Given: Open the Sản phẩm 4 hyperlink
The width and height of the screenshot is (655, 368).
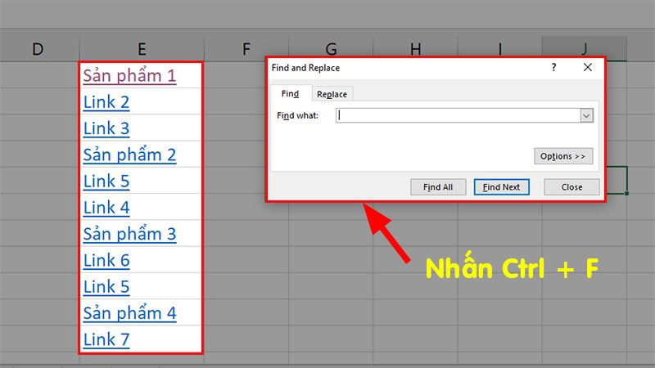Looking at the screenshot, I should point(129,312).
